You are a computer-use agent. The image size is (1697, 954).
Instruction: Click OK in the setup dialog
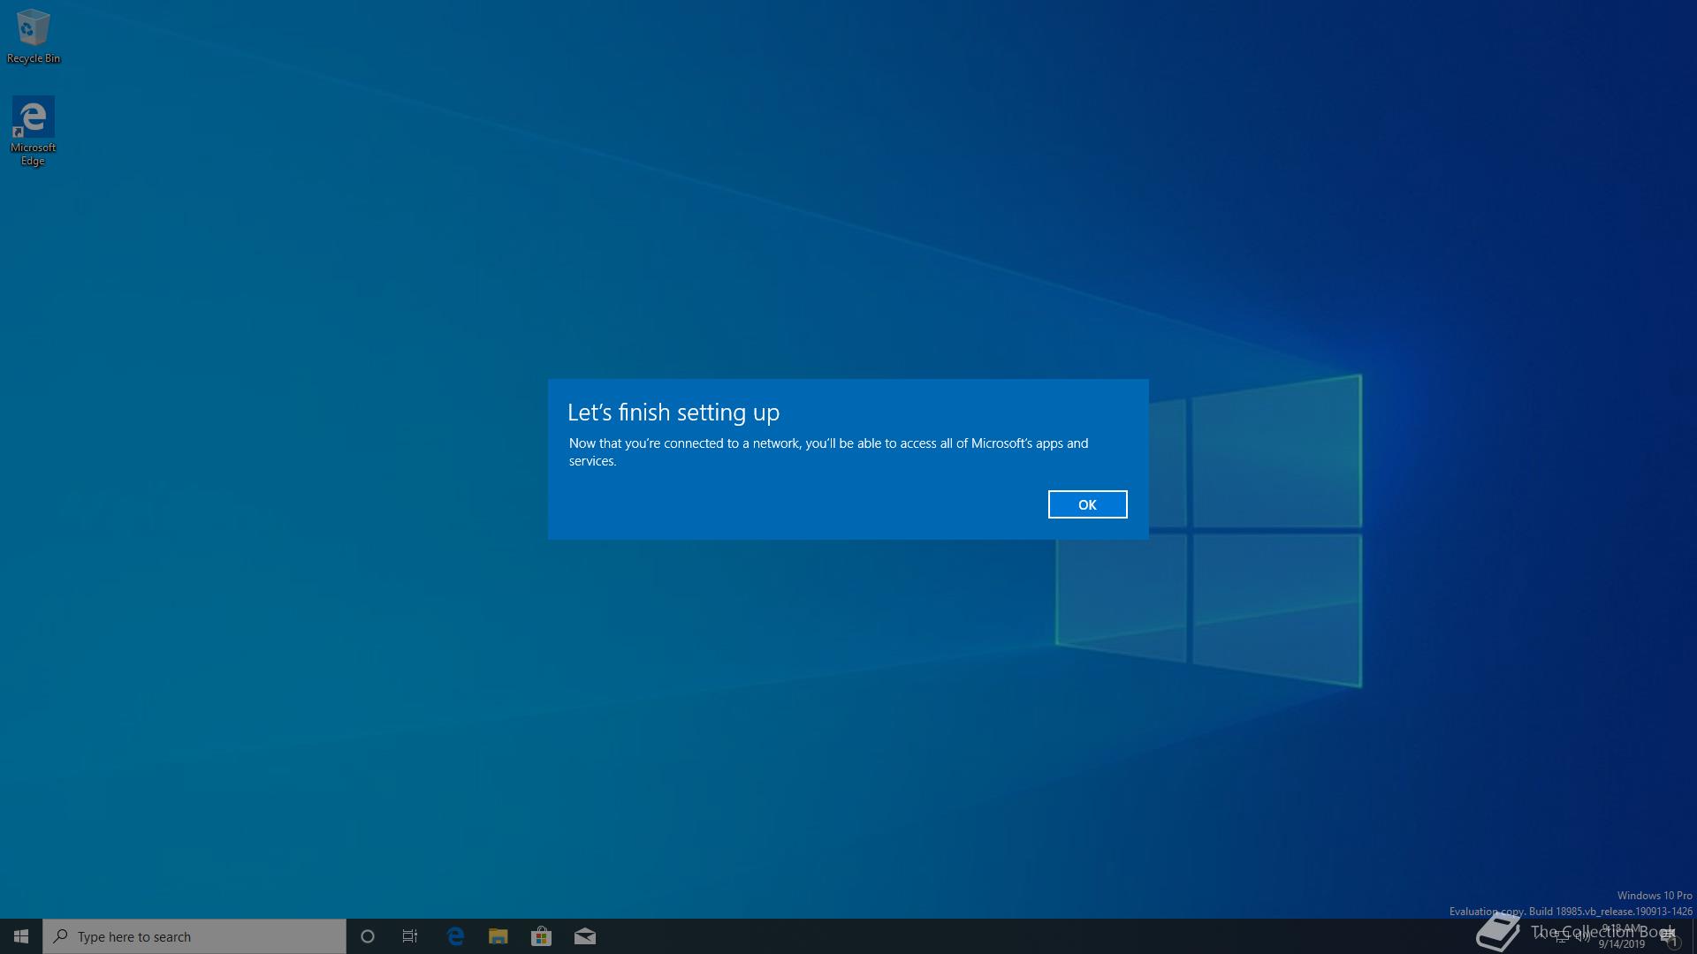click(1087, 504)
